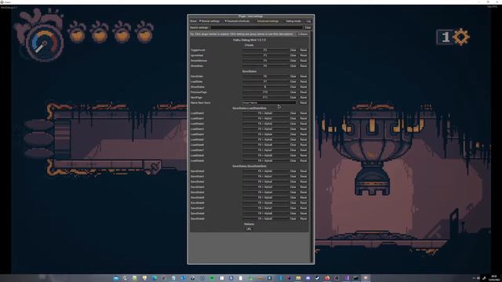Clear the LoadState F7 shortcut
Viewport: 502px width, 282px height.
coord(293,81)
